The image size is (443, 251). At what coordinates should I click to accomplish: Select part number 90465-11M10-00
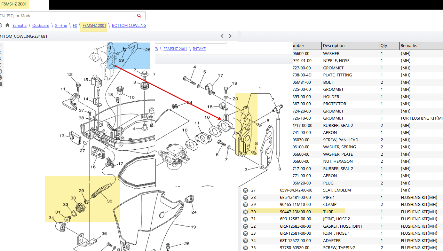click(295, 204)
